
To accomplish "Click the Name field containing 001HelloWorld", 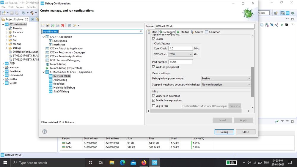I will (x=205, y=26).
